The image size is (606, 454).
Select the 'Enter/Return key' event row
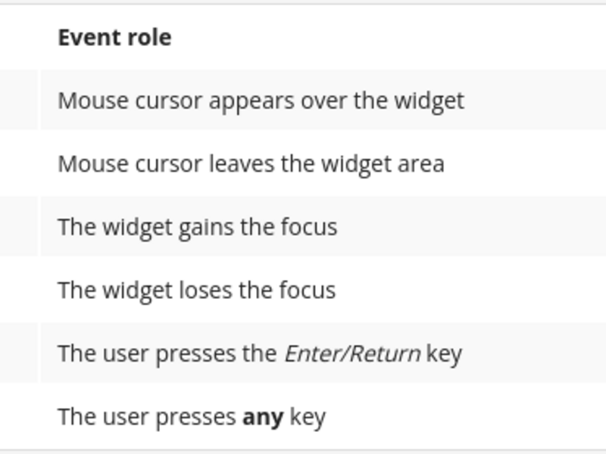323,353
